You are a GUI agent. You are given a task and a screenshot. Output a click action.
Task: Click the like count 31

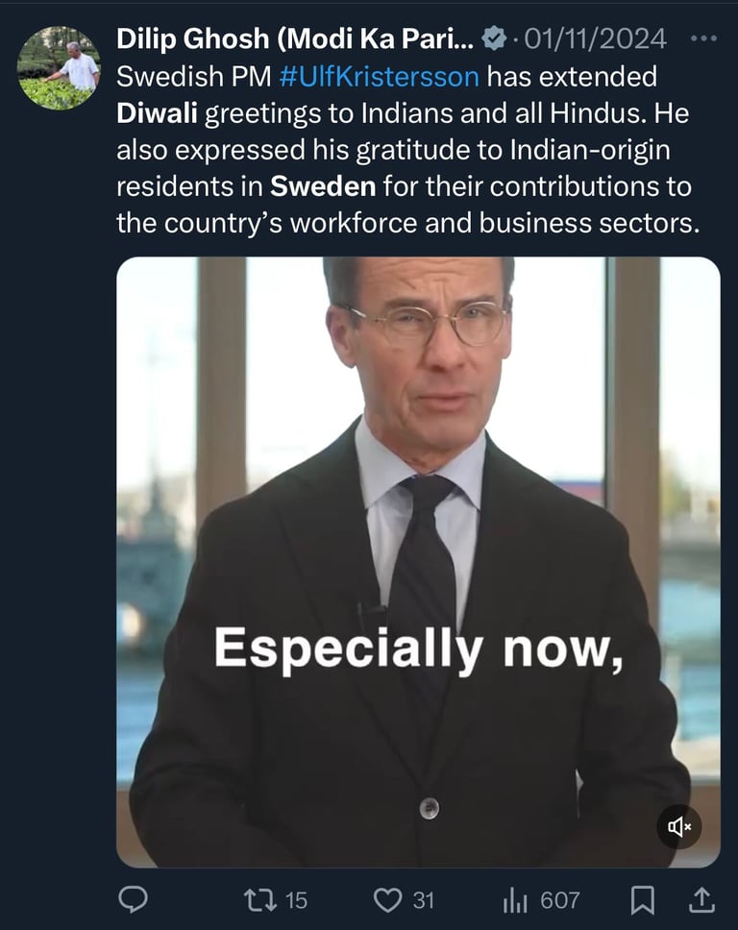[424, 899]
